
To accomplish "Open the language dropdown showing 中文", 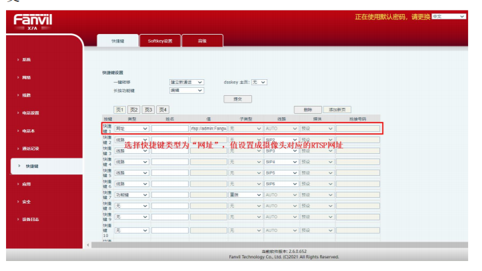I will [x=448, y=17].
